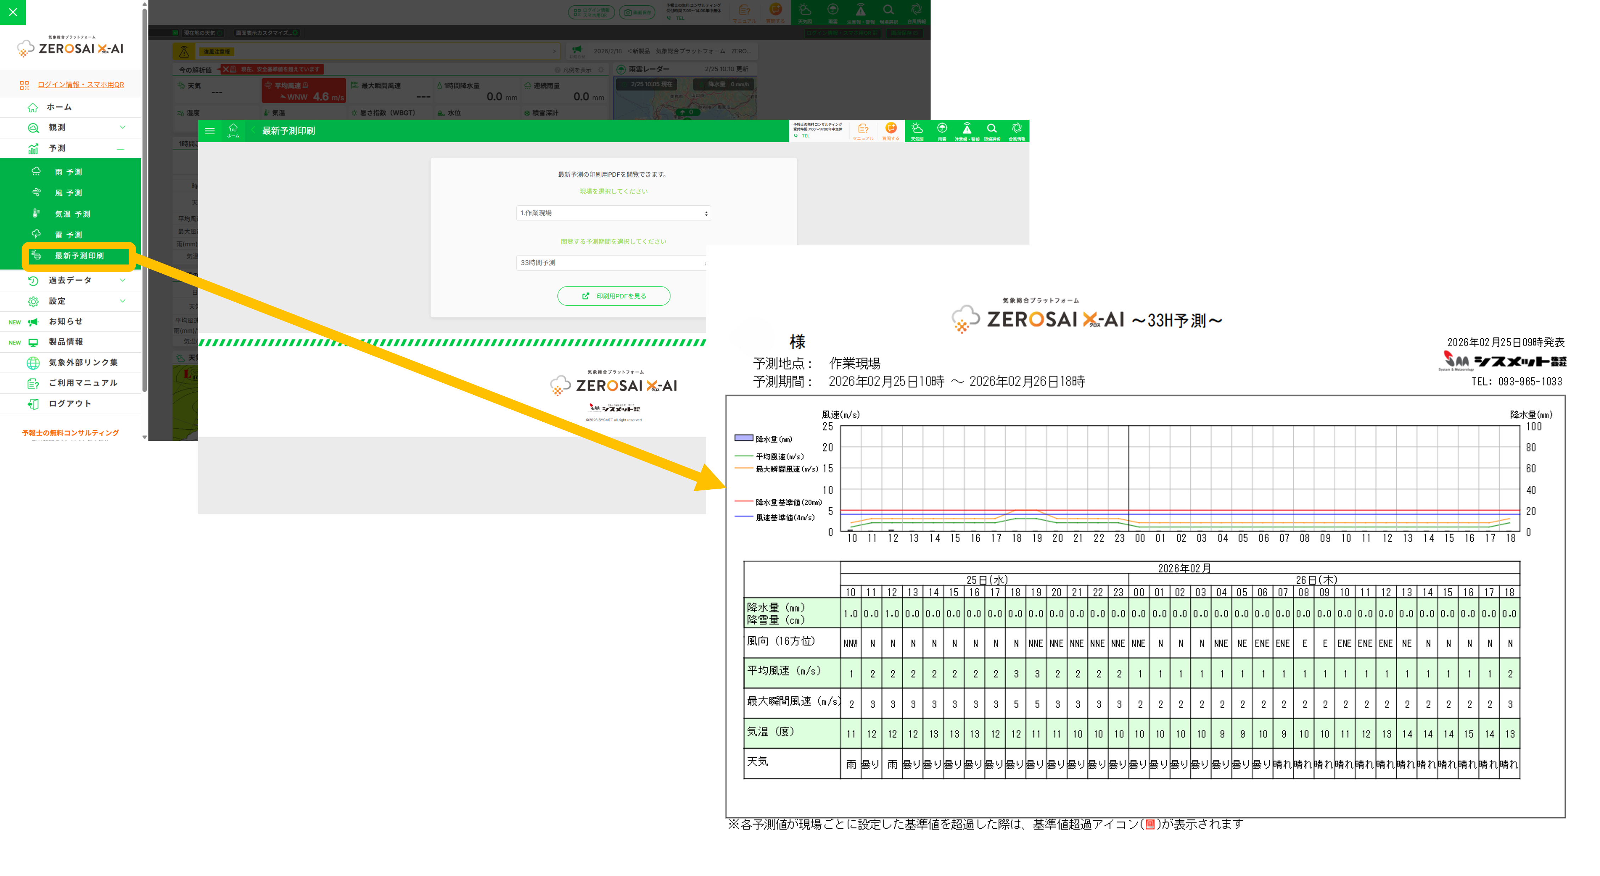Select 最新予測印刷 in the sidebar
Image resolution: width=1600 pixels, height=876 pixels.
[79, 256]
